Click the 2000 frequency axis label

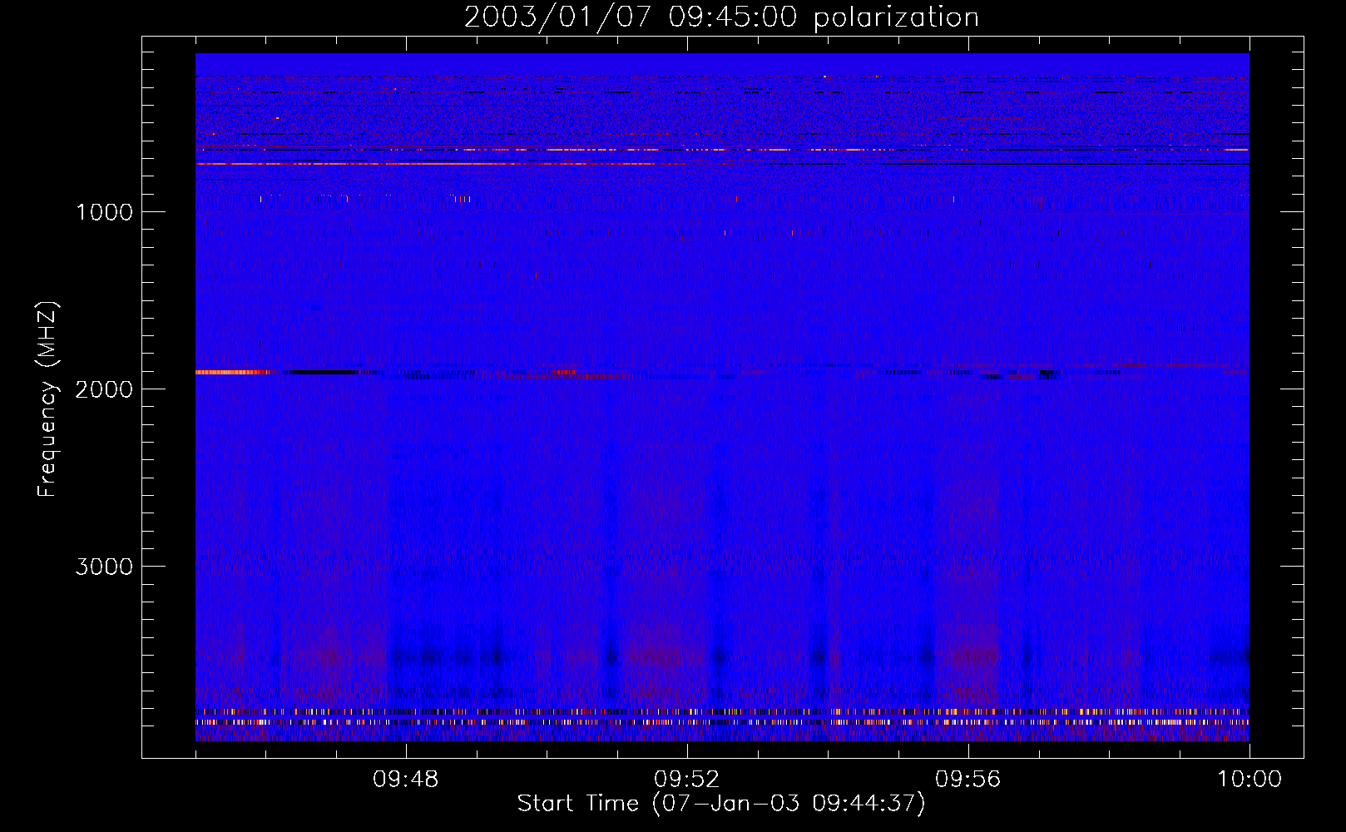click(x=104, y=389)
